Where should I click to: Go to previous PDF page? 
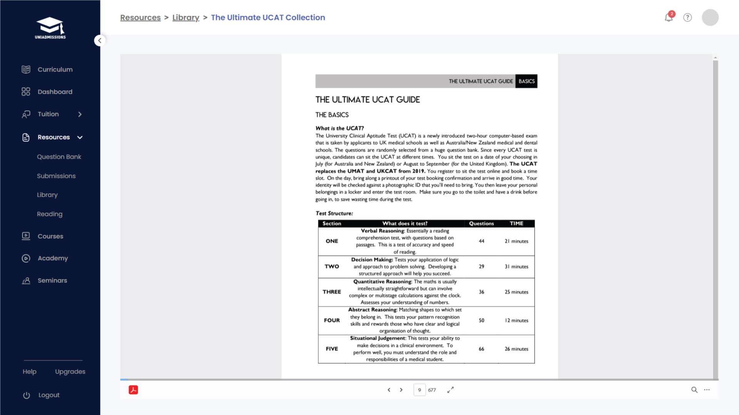[x=389, y=390]
